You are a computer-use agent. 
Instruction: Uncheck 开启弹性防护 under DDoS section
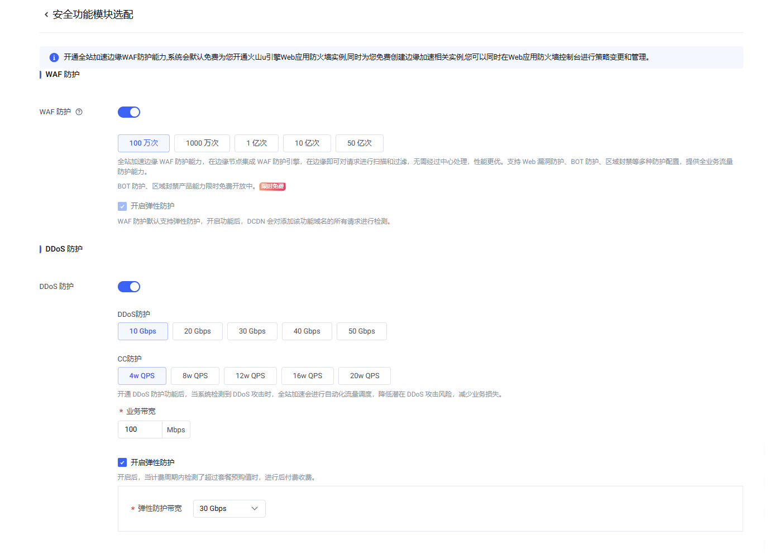pyautogui.click(x=122, y=462)
